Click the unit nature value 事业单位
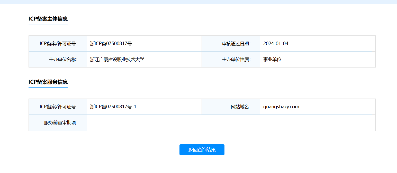Image resolution: width=397 pixels, height=173 pixels. tap(273, 60)
